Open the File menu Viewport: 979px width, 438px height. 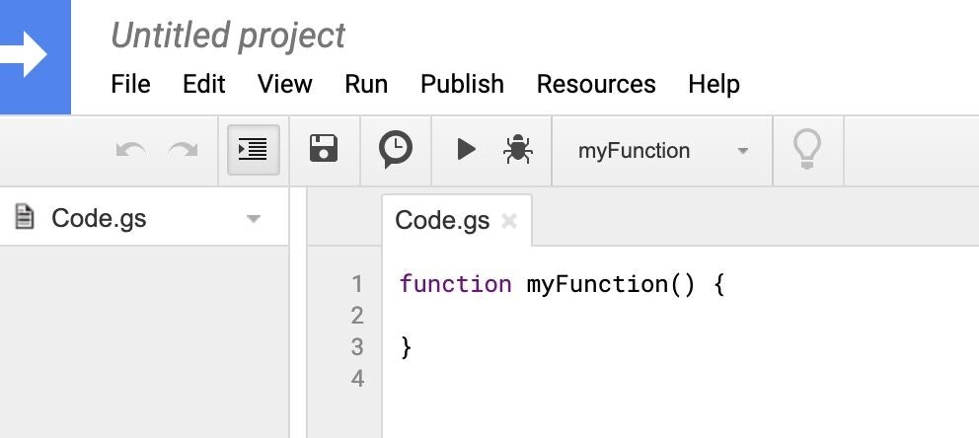pyautogui.click(x=130, y=84)
